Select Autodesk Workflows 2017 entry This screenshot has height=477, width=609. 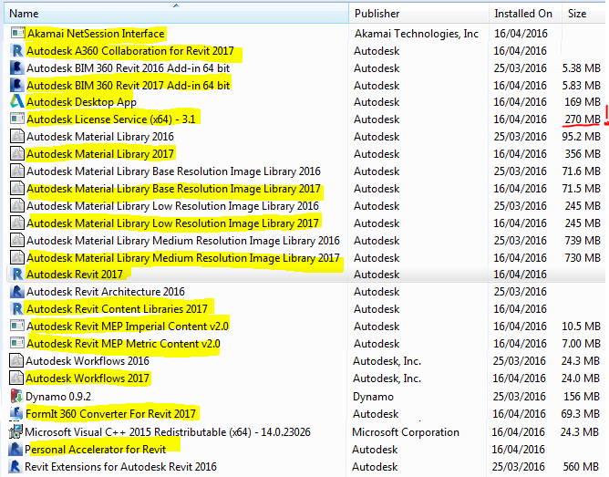click(x=88, y=378)
